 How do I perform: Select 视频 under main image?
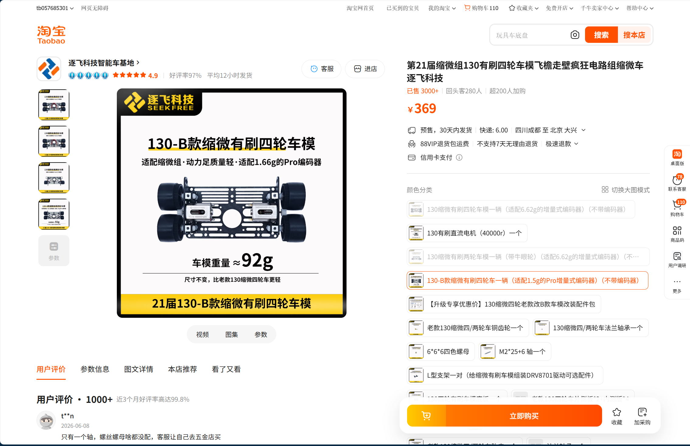coord(202,334)
